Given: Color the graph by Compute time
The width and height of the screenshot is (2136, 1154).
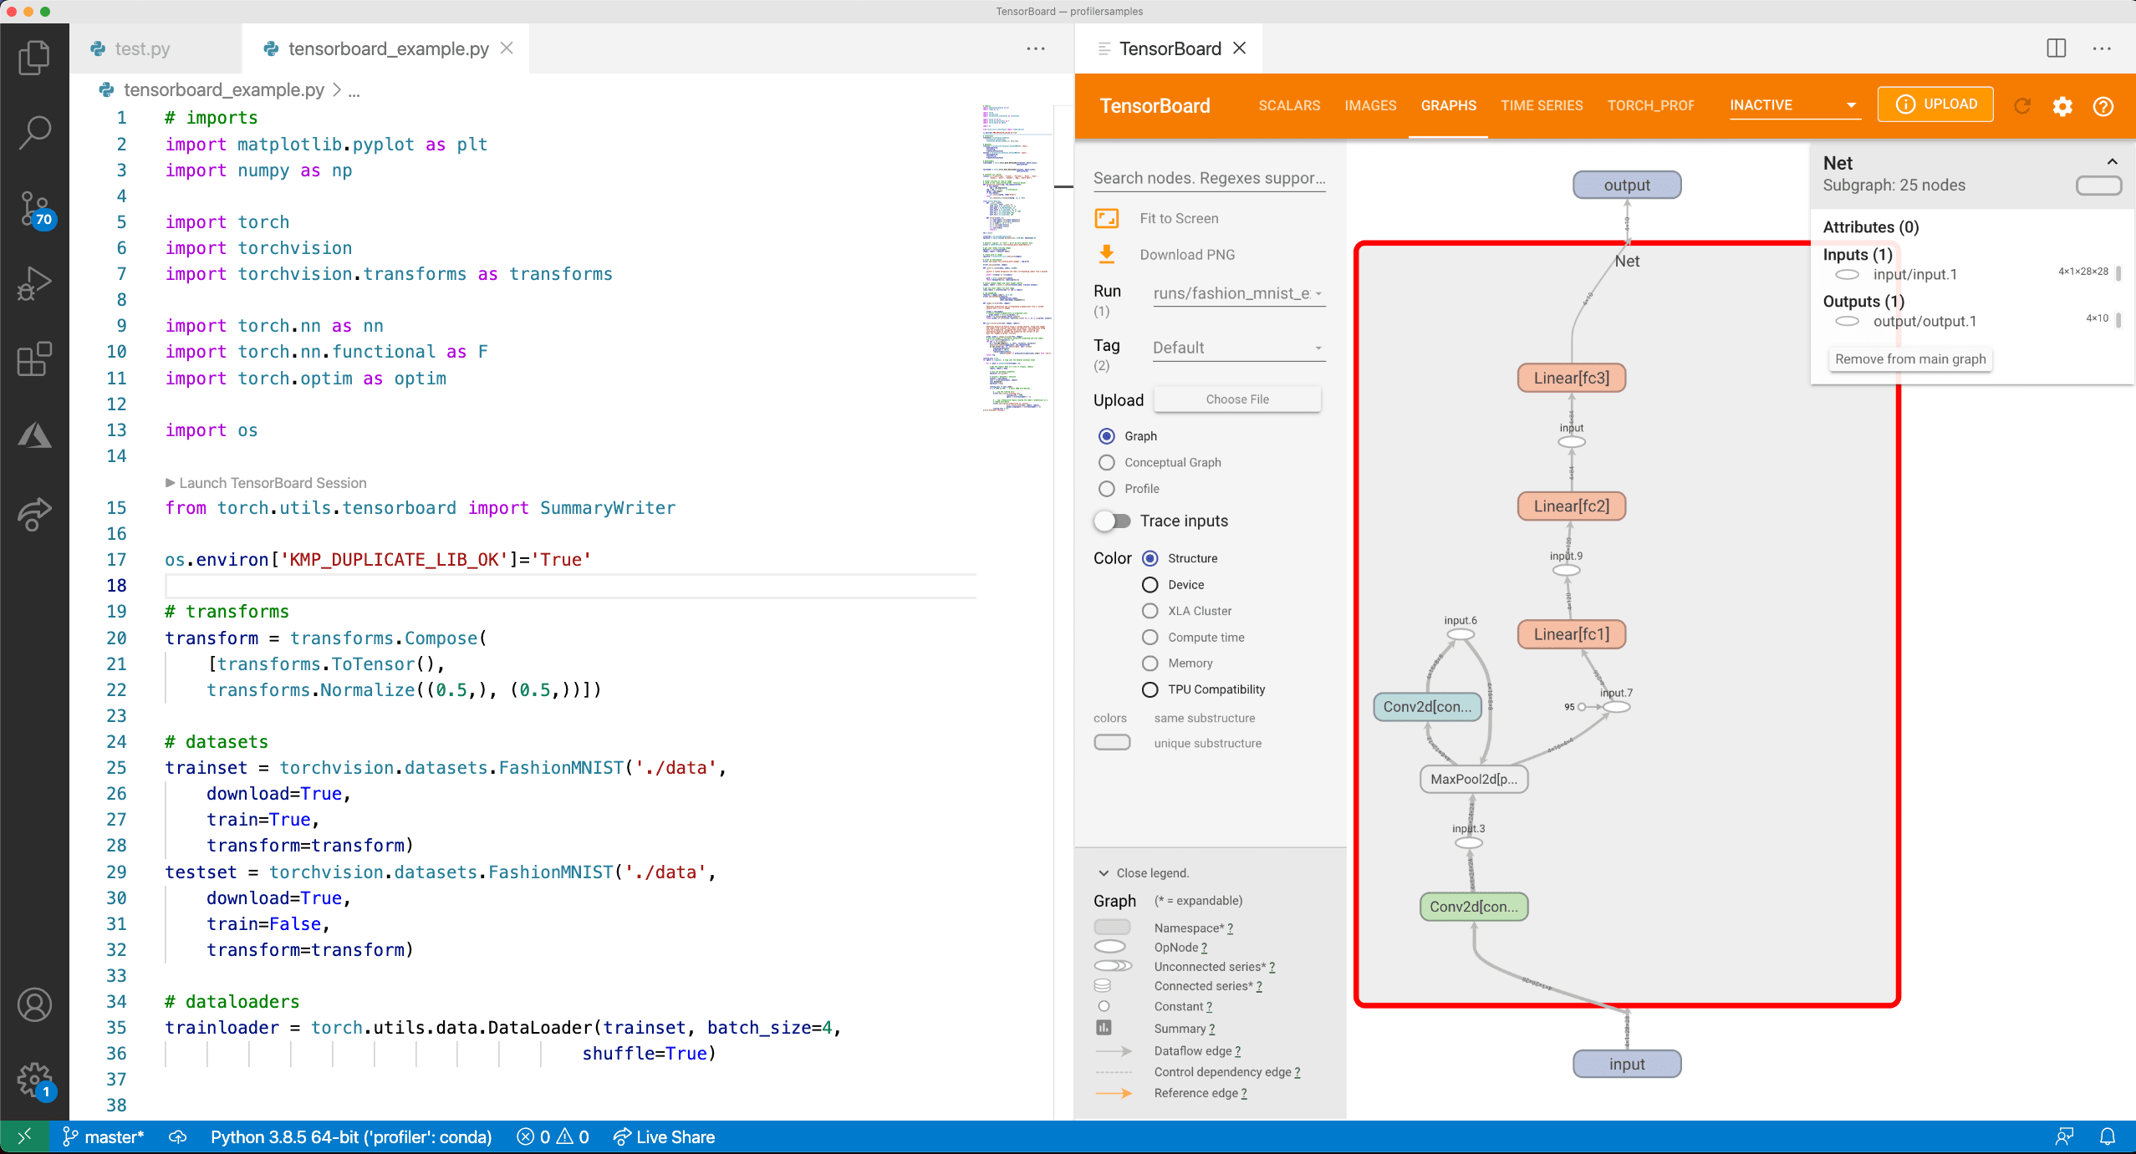Looking at the screenshot, I should point(1149,637).
